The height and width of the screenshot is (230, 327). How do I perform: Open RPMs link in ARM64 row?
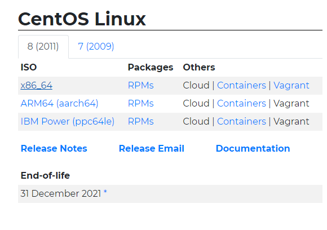[141, 103]
